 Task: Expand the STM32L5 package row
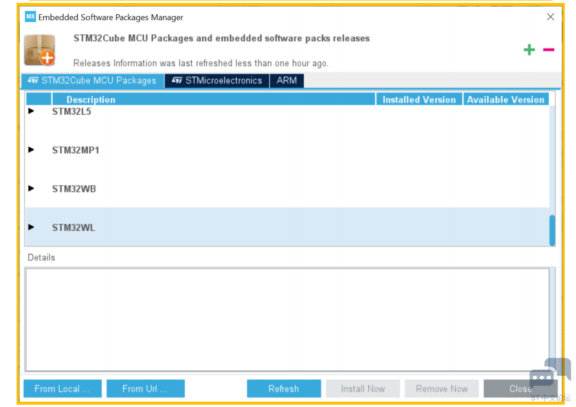[x=31, y=111]
